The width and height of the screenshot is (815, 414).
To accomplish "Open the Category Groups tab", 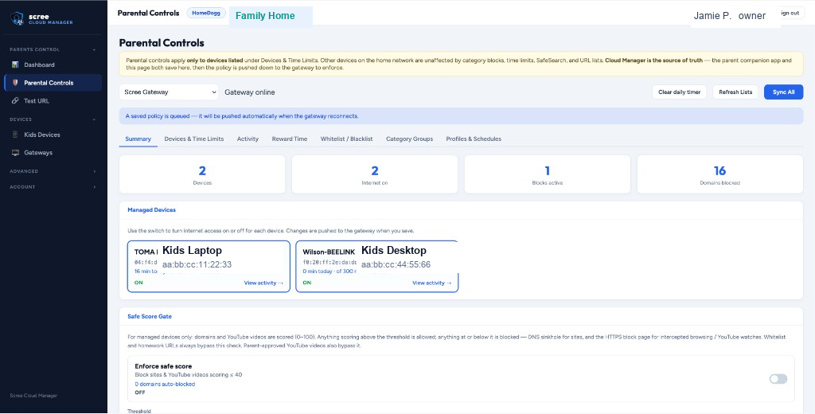I will [x=410, y=139].
